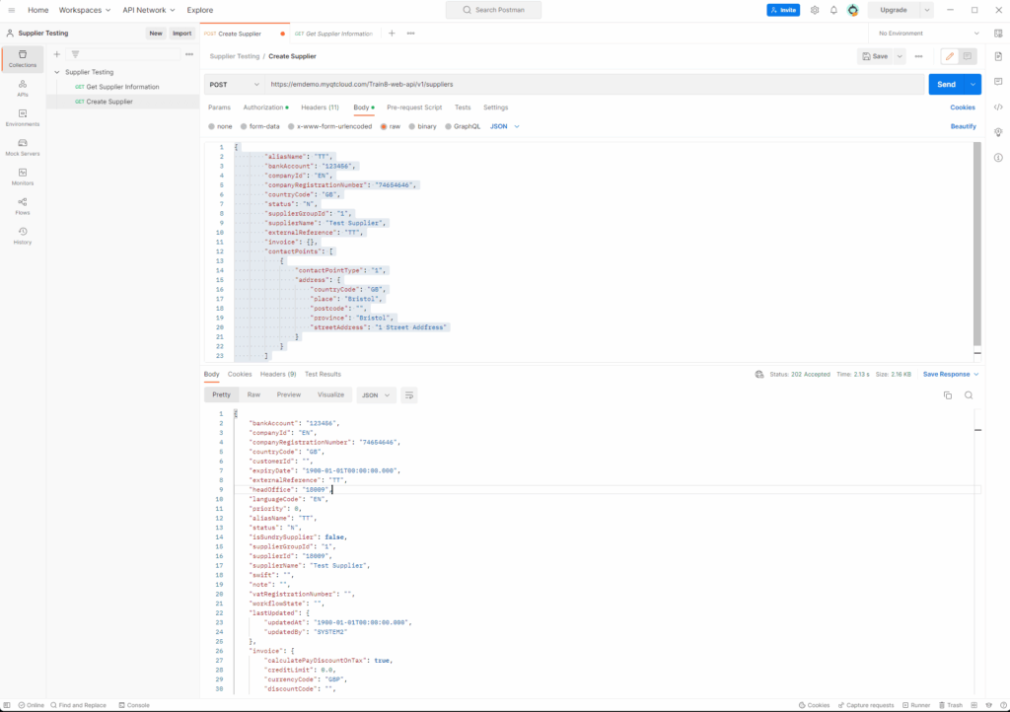Expand the Save Response dropdown
This screenshot has height=712, width=1010.
tap(951, 374)
